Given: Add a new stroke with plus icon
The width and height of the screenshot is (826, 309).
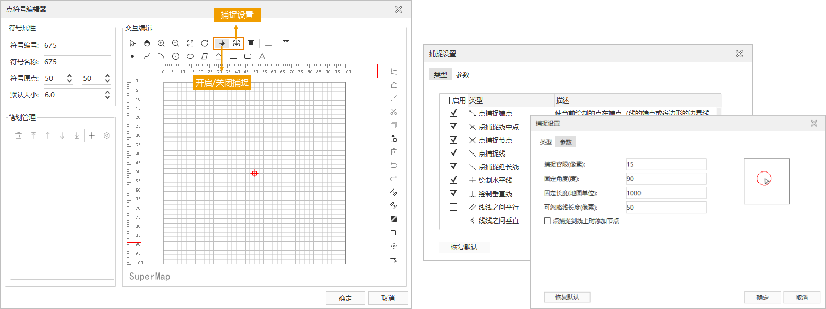Looking at the screenshot, I should tap(92, 135).
